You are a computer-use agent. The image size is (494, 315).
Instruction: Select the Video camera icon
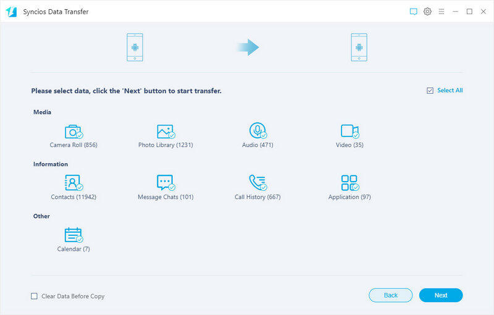pyautogui.click(x=349, y=131)
